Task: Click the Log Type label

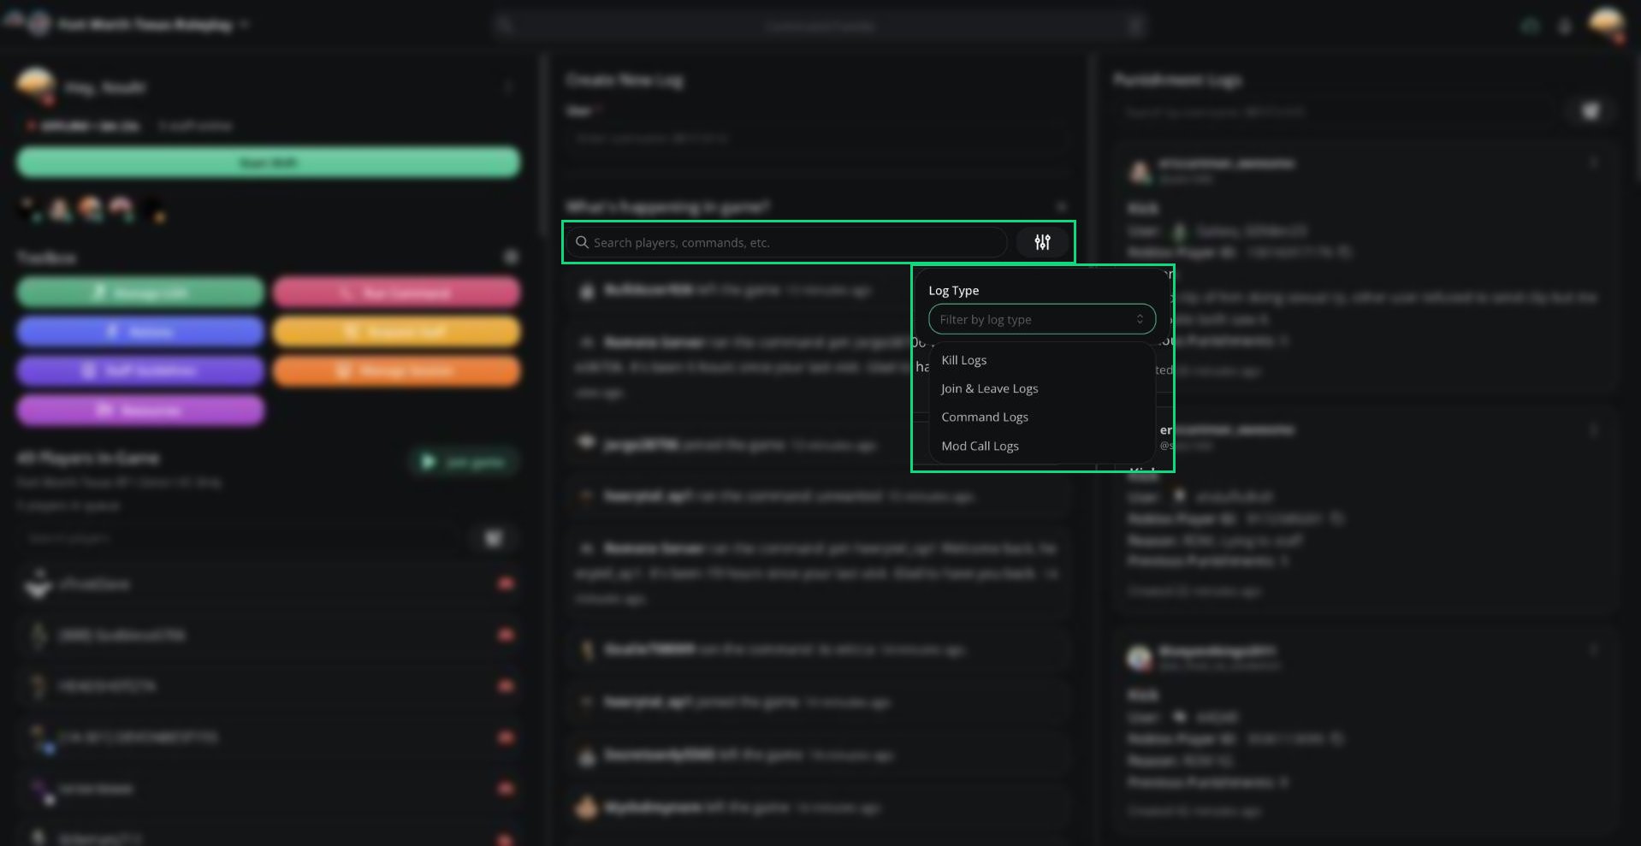Action: [x=953, y=290]
